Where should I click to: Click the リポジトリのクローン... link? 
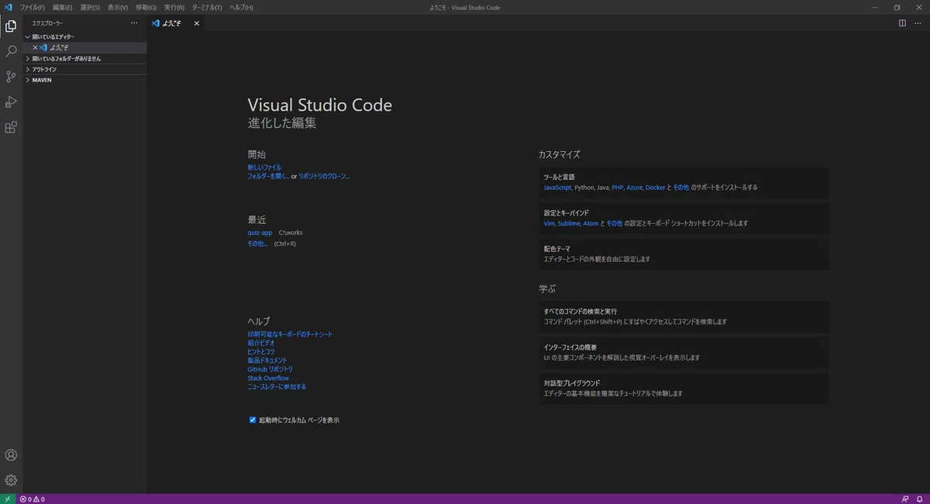point(324,176)
